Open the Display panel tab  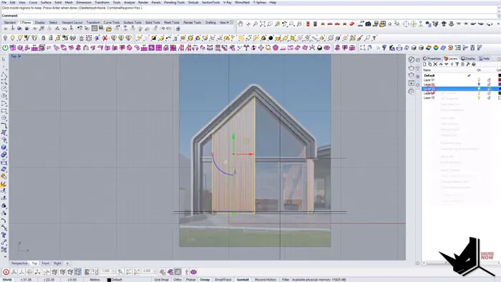(x=468, y=59)
